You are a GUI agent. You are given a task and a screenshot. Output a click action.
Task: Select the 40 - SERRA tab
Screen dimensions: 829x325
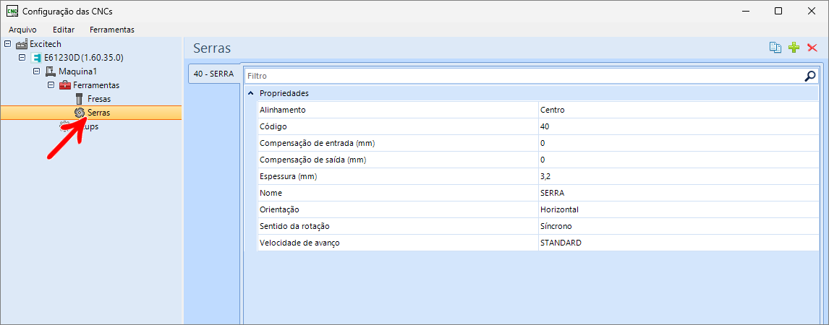pos(213,74)
